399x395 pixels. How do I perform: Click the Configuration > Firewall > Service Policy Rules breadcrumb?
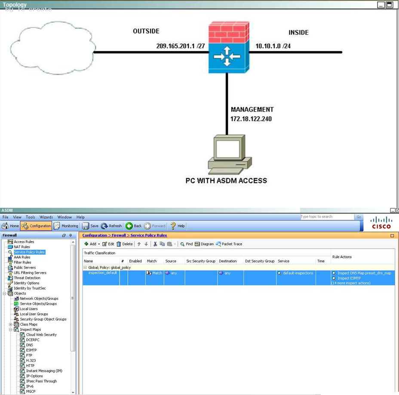tap(125, 235)
